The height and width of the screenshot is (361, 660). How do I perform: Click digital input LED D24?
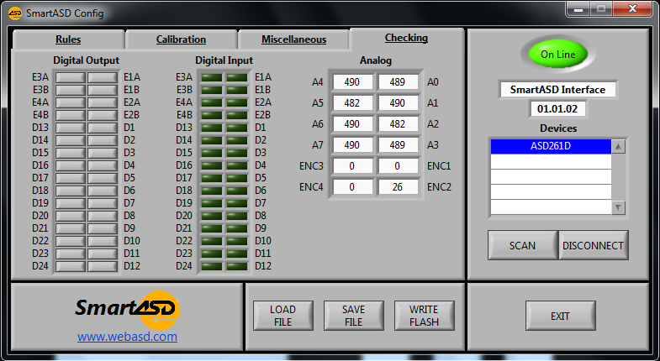point(212,266)
